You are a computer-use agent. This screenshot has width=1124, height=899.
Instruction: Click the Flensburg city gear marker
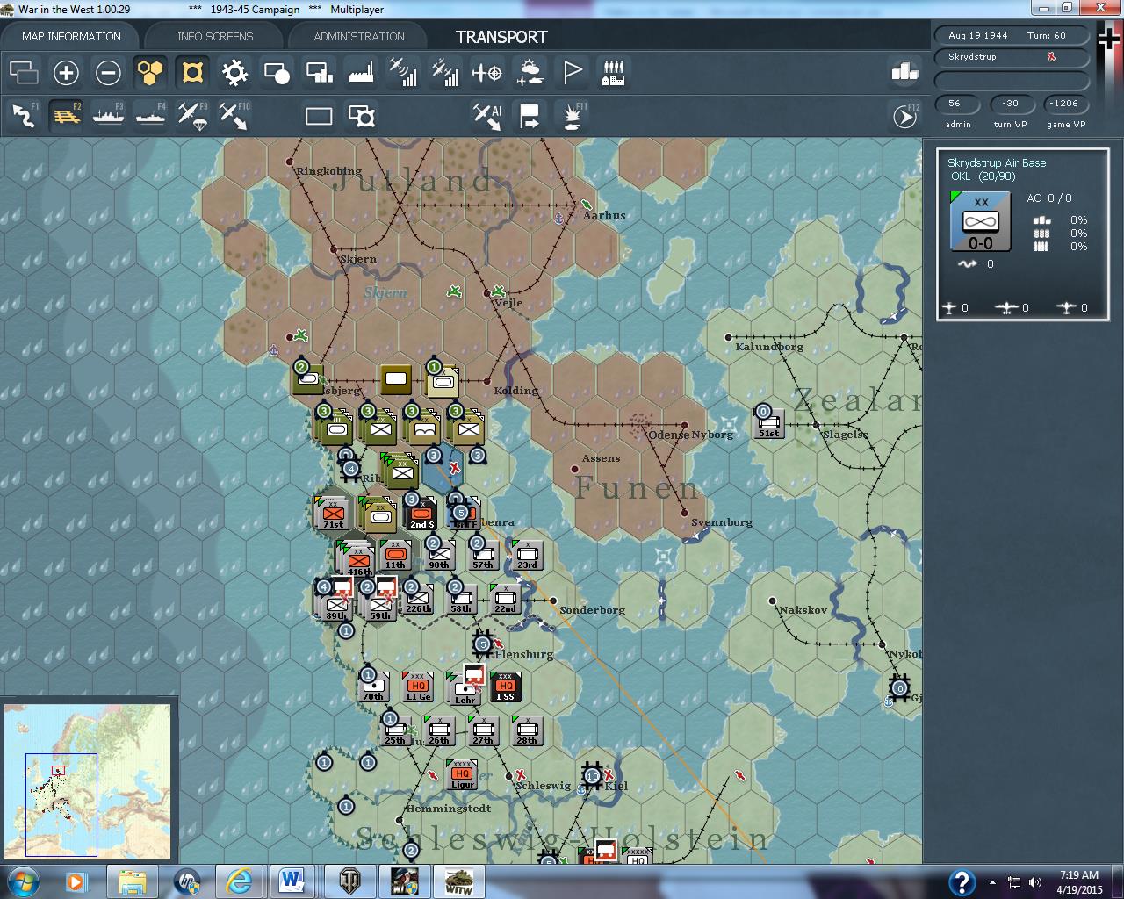click(x=482, y=644)
